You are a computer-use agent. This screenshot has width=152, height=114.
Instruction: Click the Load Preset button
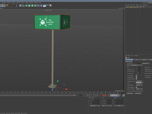[x=130, y=93]
